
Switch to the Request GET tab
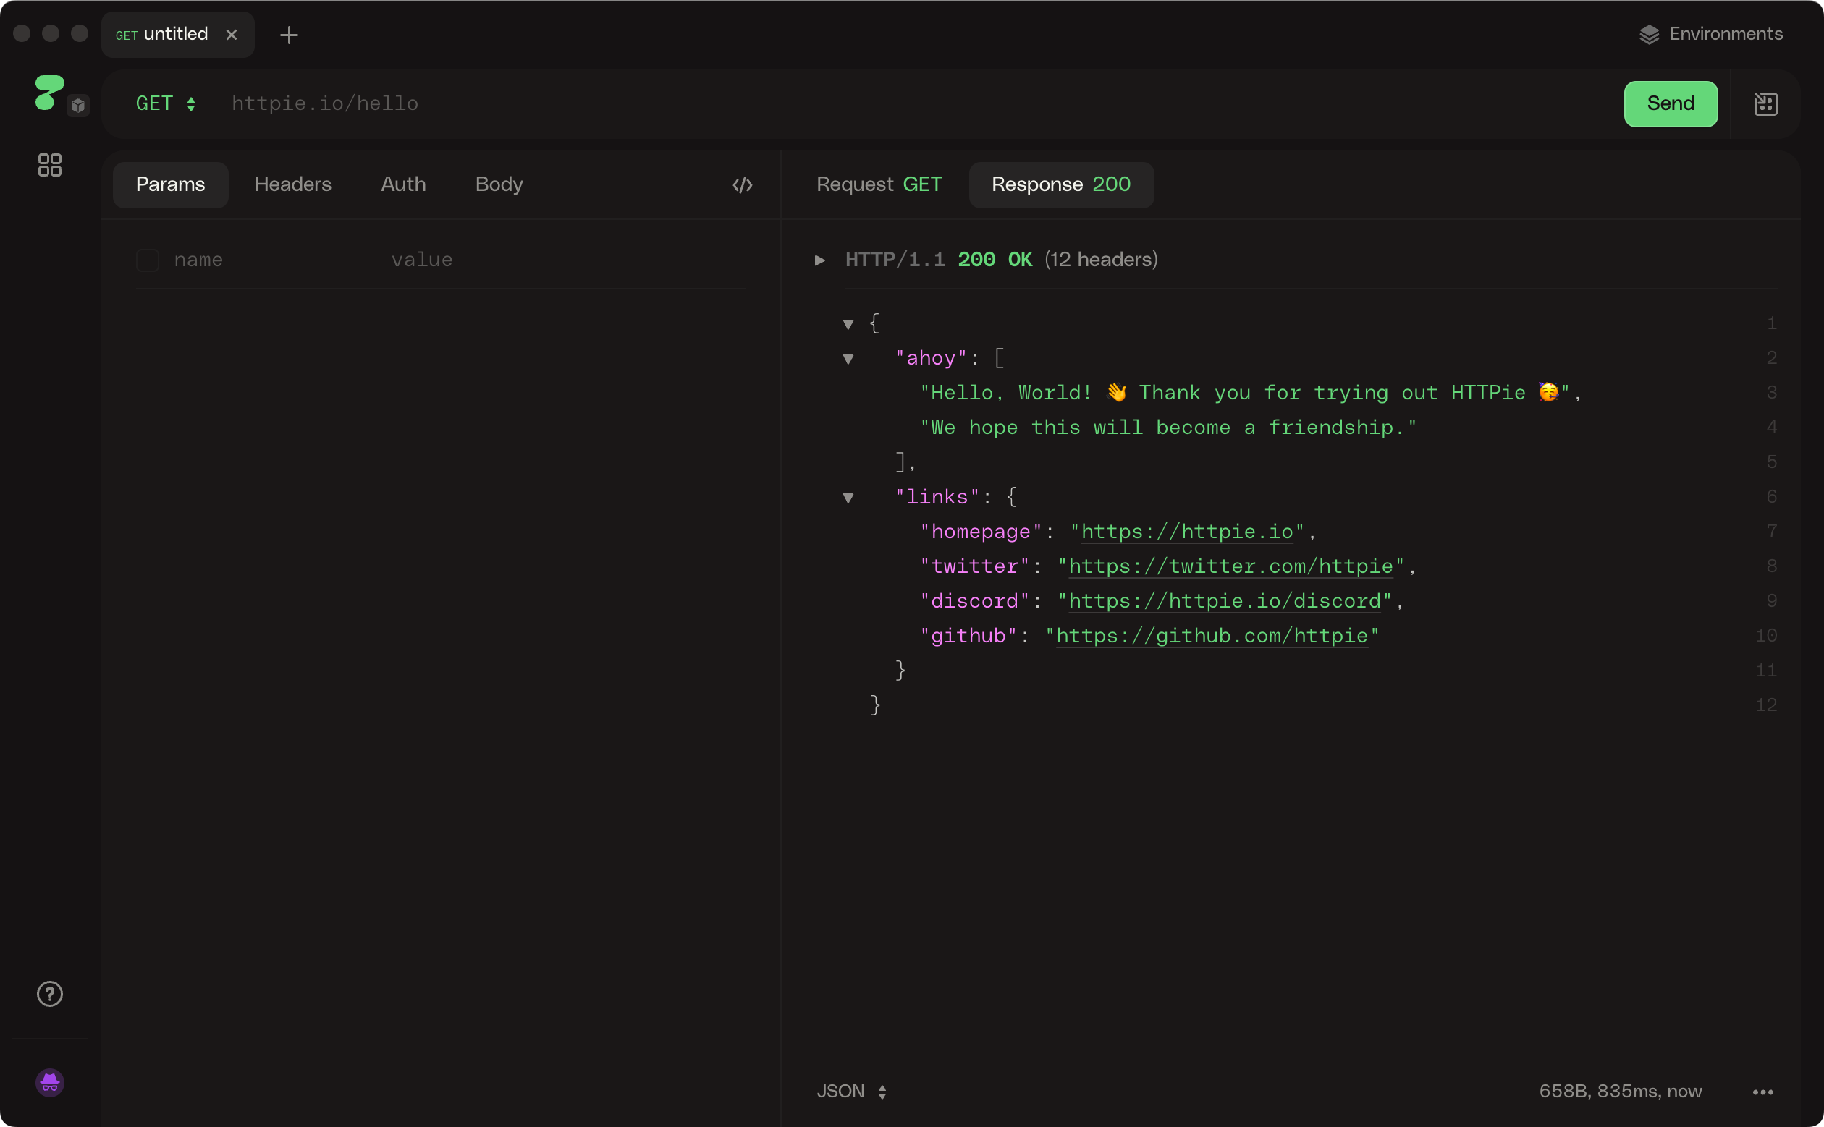tap(879, 184)
